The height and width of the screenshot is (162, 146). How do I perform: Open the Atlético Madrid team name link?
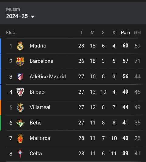(x=48, y=76)
